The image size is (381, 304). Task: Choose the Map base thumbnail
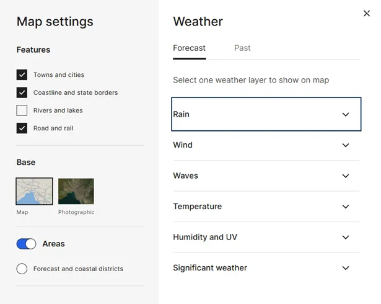click(34, 191)
